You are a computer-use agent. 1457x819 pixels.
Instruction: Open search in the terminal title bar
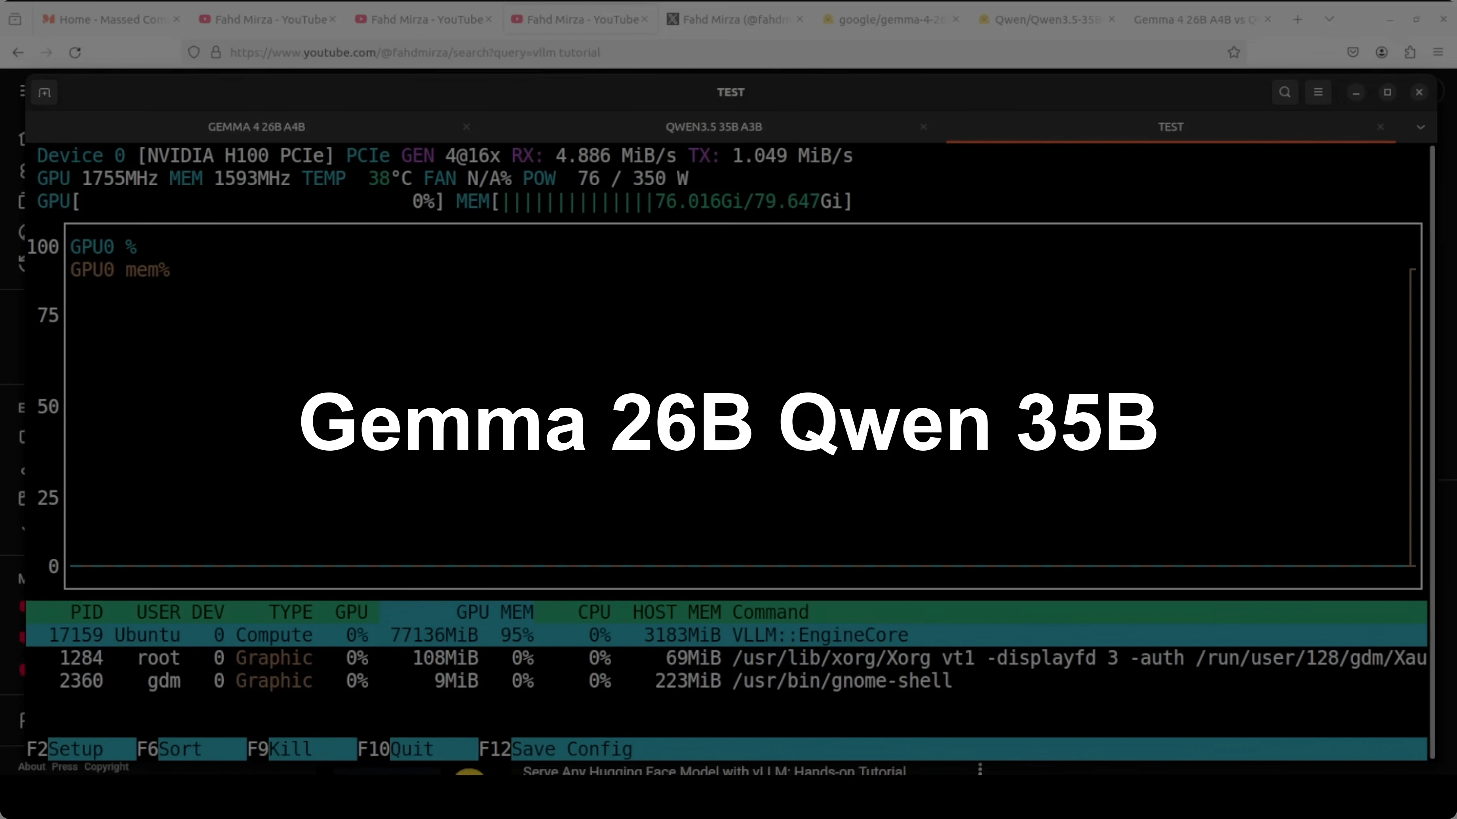(x=1285, y=92)
